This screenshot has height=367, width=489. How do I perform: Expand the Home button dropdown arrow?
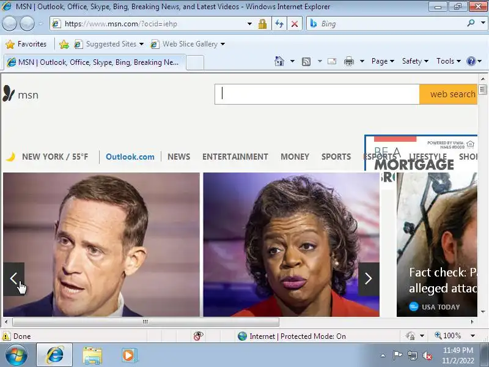pos(292,61)
